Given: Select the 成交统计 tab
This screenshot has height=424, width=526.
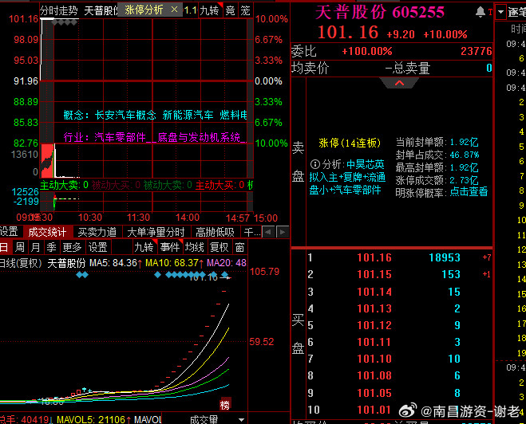Looking at the screenshot, I should [x=47, y=232].
